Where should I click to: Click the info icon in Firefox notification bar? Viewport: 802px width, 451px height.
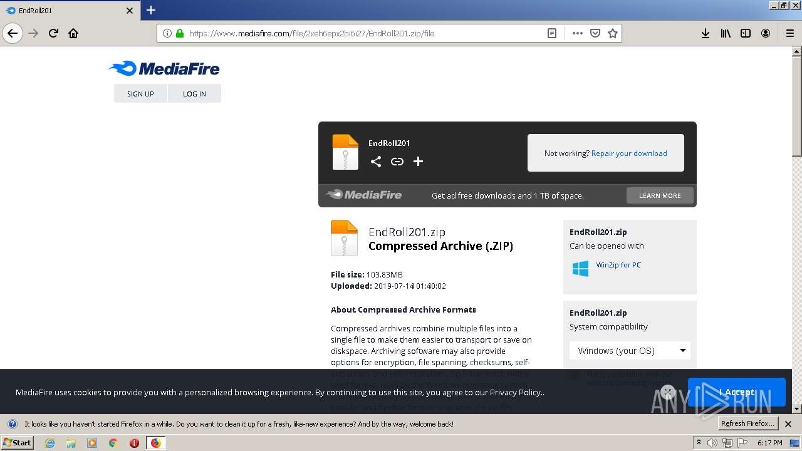coord(12,424)
